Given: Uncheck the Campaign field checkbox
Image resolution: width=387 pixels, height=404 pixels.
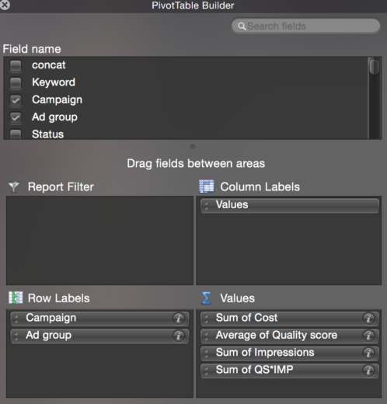Looking at the screenshot, I should point(16,100).
